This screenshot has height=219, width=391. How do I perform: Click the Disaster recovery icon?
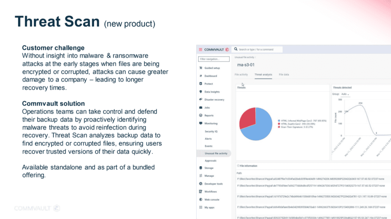pos(201,99)
